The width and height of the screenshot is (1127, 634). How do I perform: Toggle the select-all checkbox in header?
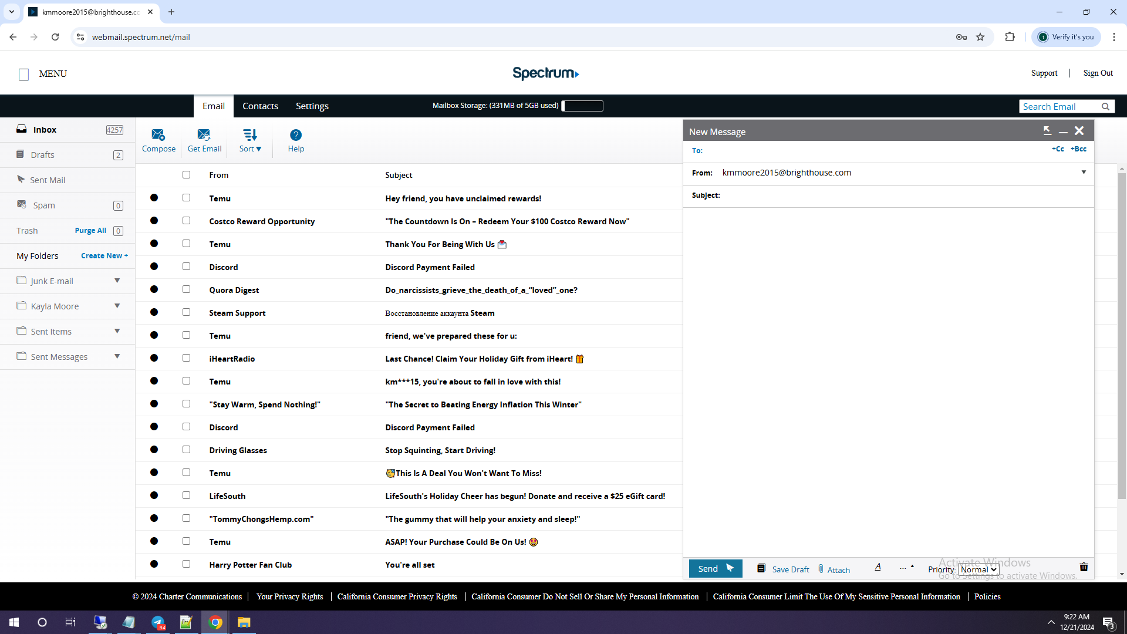186,174
